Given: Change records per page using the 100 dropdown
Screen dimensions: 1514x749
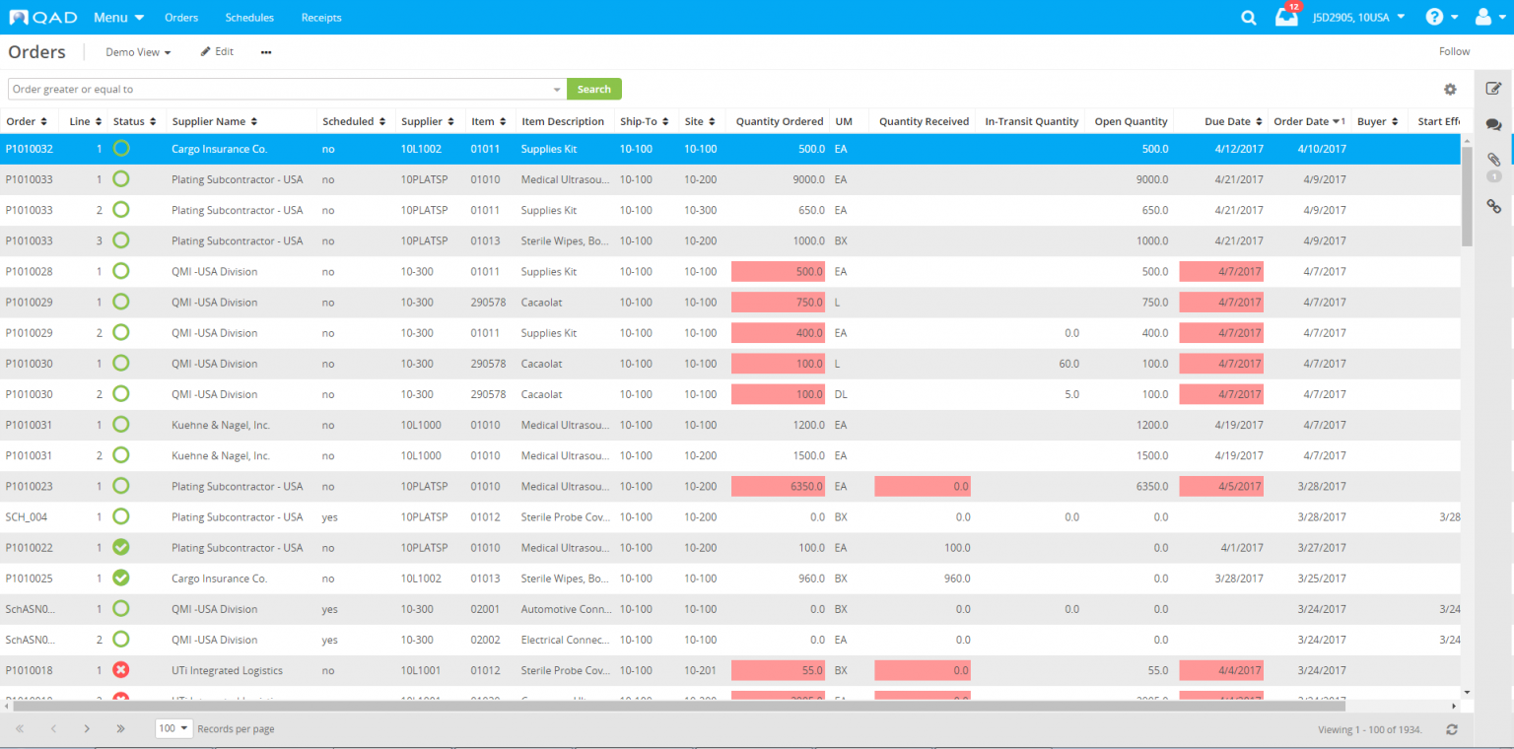Looking at the screenshot, I should [173, 728].
